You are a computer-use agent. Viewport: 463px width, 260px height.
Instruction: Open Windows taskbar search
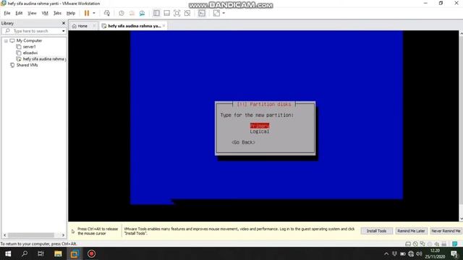pyautogui.click(x=25, y=253)
